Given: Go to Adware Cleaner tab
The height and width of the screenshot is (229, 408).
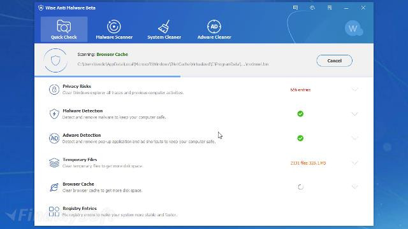Looking at the screenshot, I should pyautogui.click(x=214, y=30).
